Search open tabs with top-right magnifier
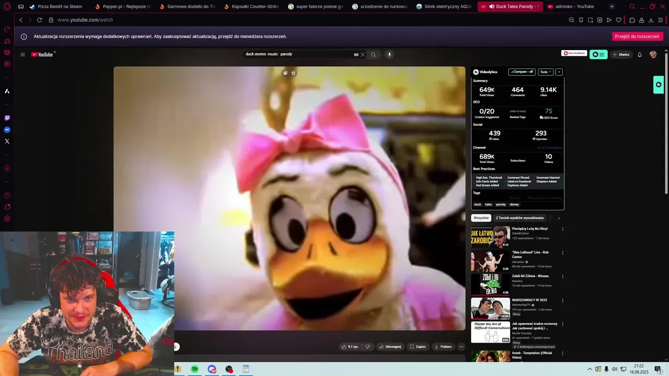Viewport: 669px width, 376px height. [632, 7]
